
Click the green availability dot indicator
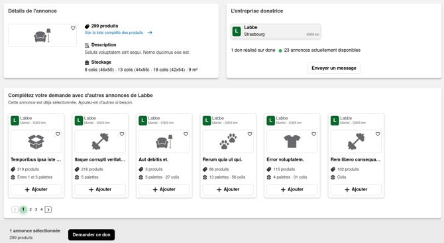pos(280,50)
